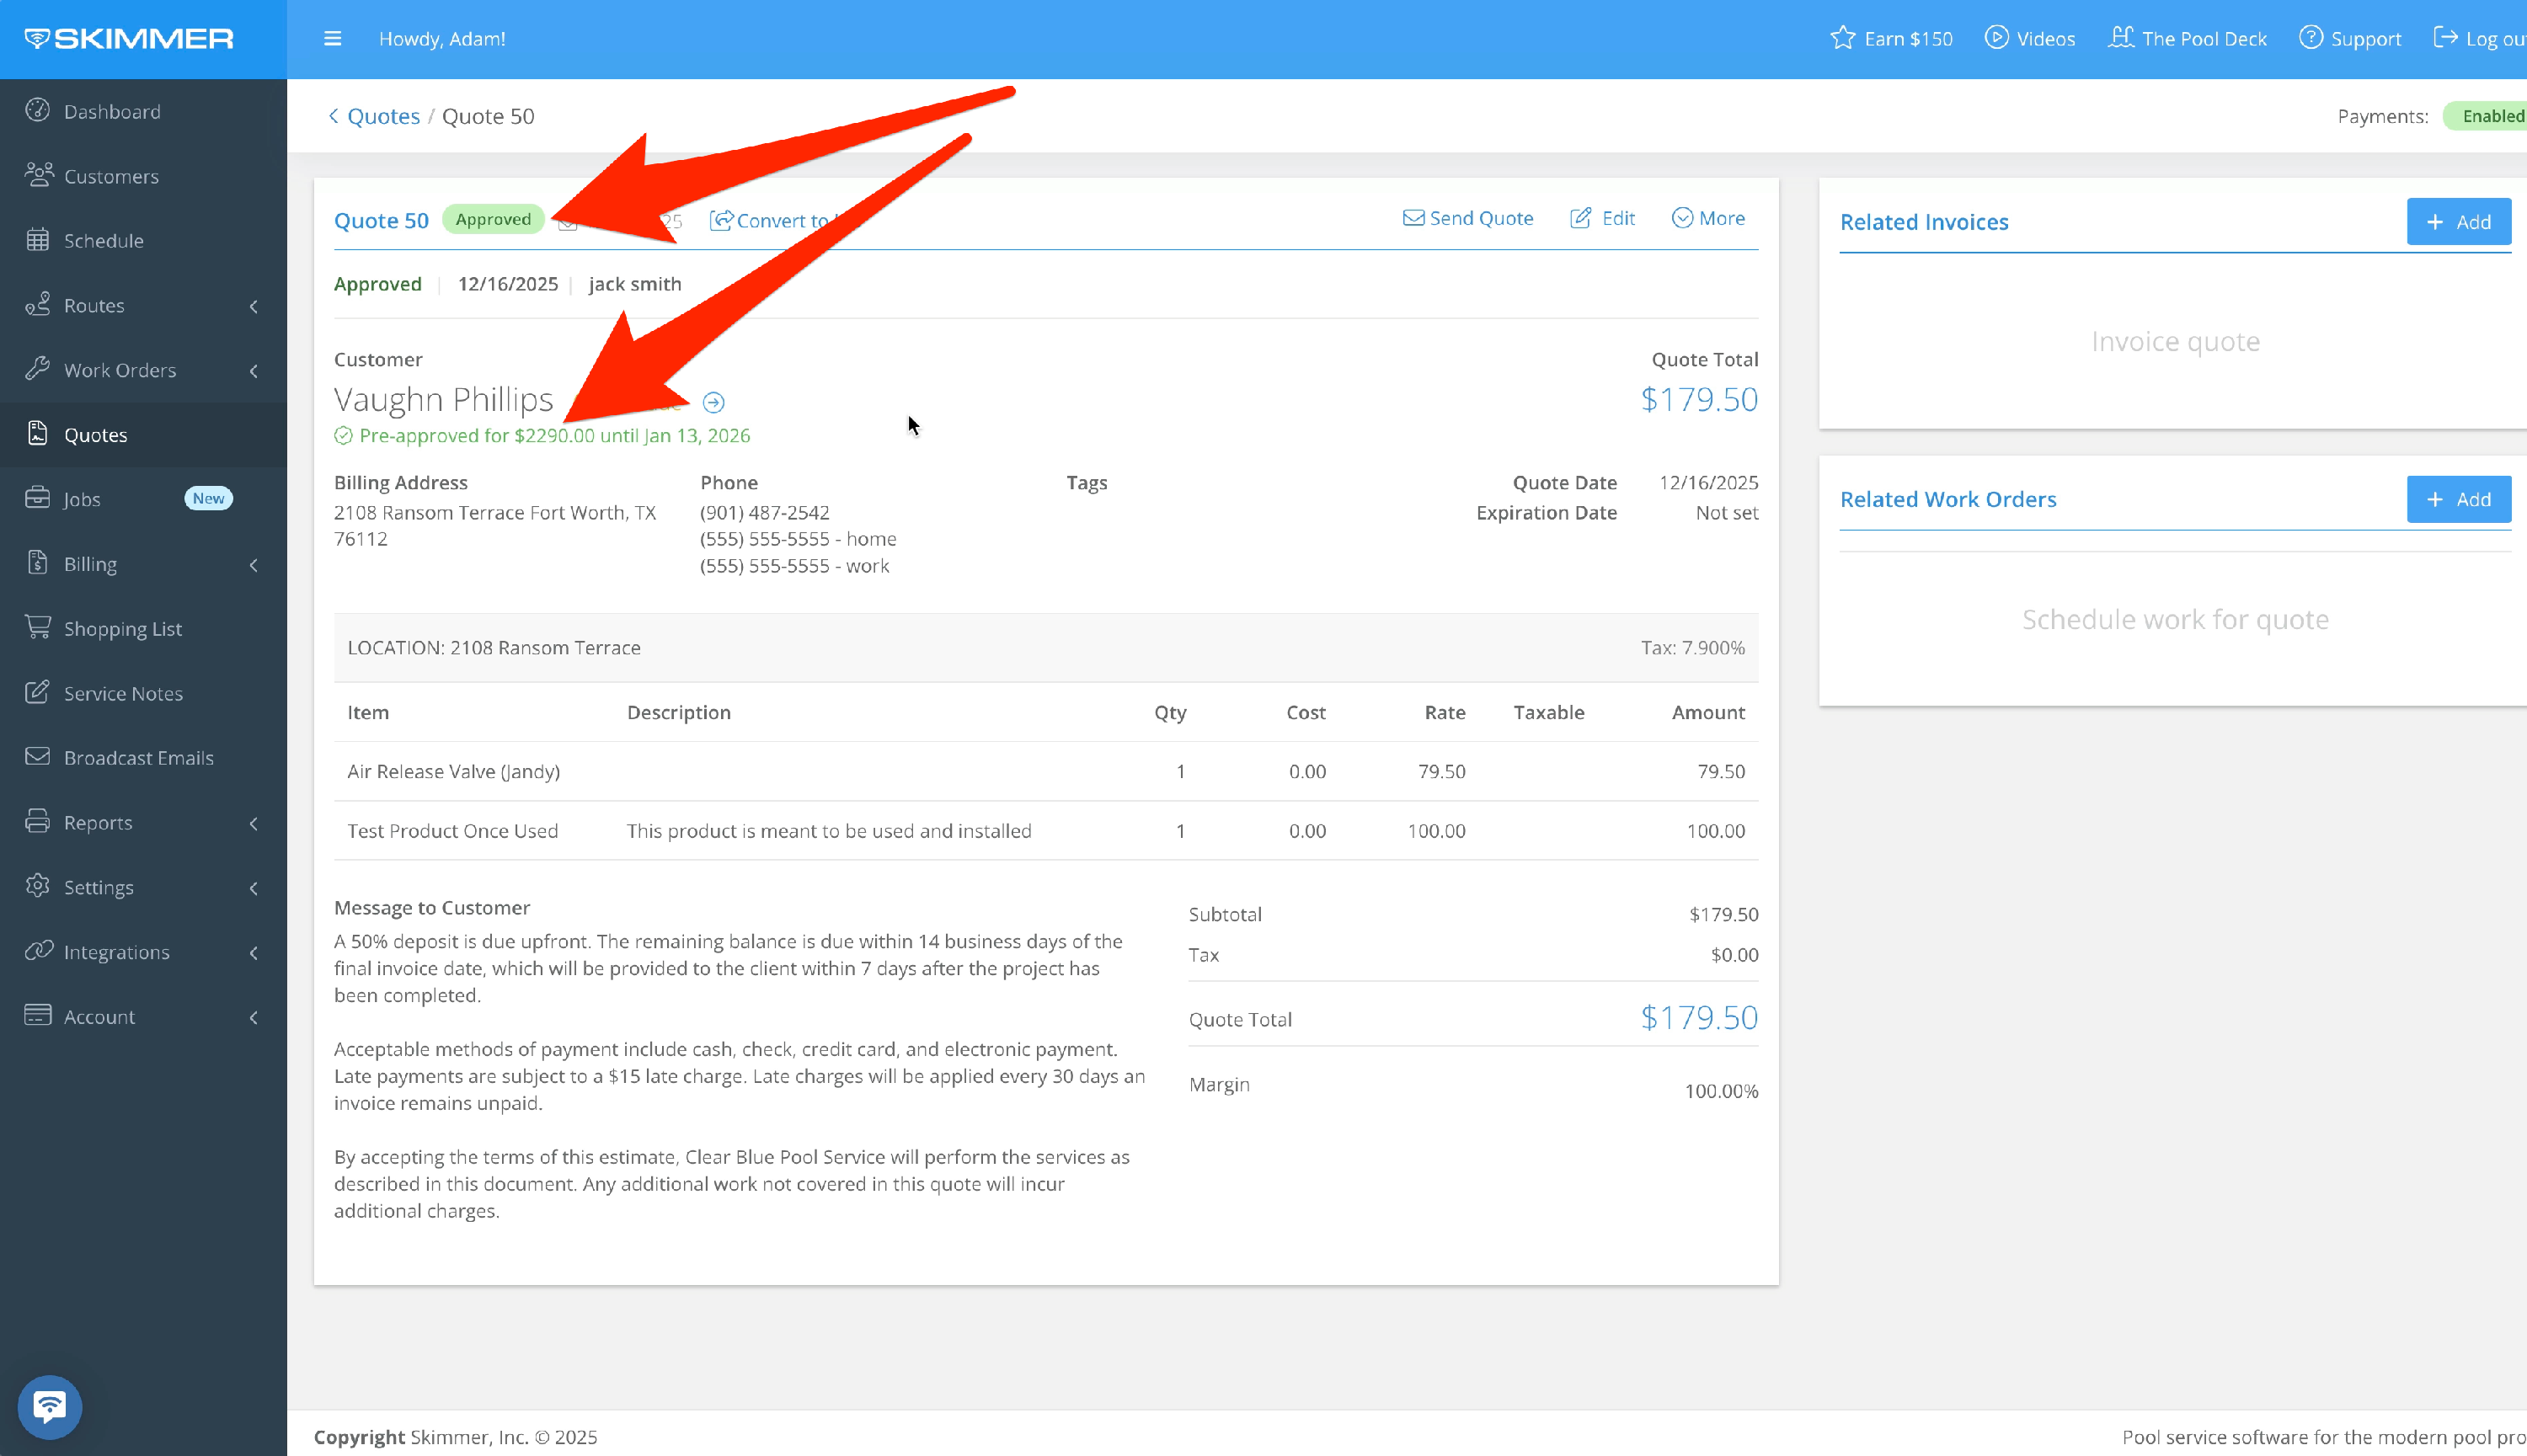Click the Support help icon
2527x1456 pixels.
tap(2310, 38)
